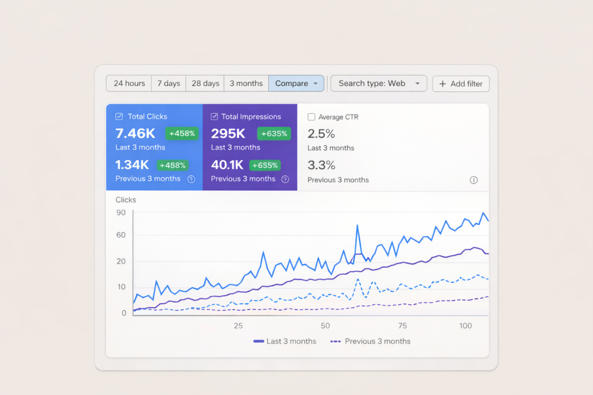The height and width of the screenshot is (395, 593).
Task: Click the Previous 3 months legend label
Action: (x=377, y=341)
